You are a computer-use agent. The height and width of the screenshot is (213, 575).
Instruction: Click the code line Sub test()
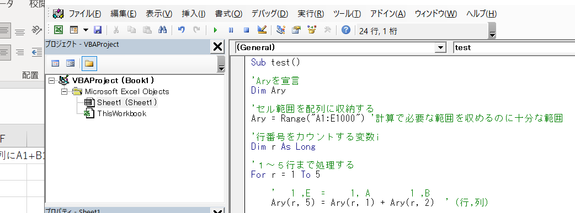tap(275, 62)
